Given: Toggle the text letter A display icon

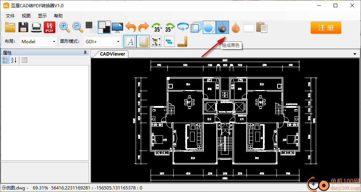Looking at the screenshot, I should tap(130, 41).
